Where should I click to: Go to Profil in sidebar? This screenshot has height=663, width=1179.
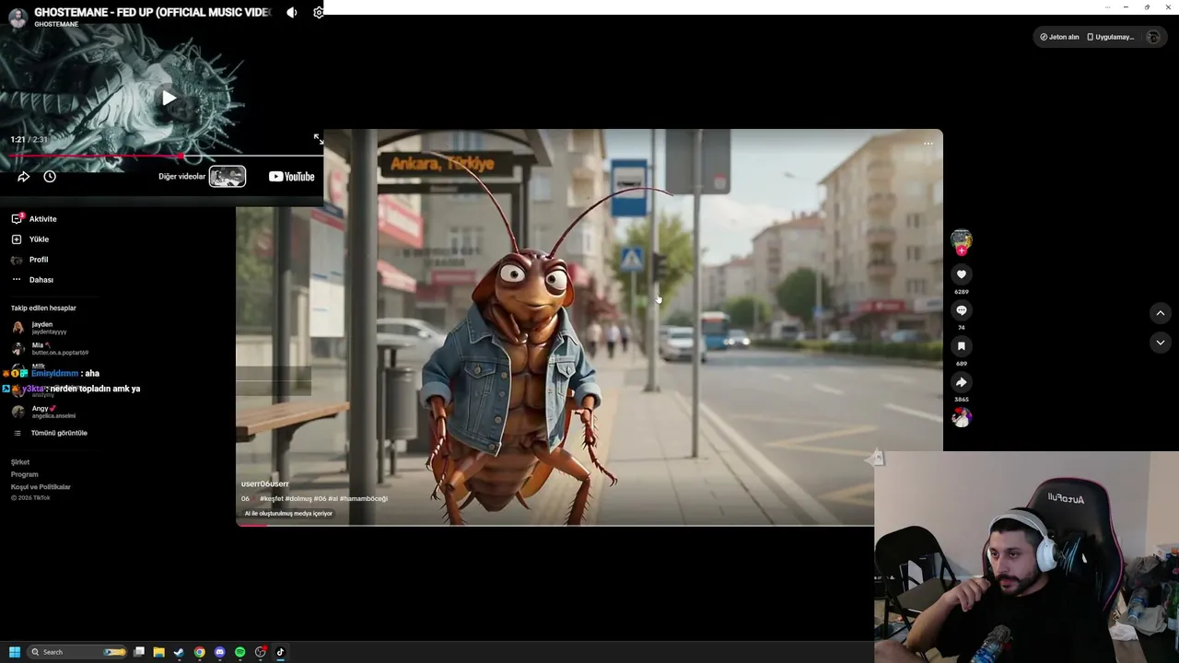pyautogui.click(x=29, y=260)
